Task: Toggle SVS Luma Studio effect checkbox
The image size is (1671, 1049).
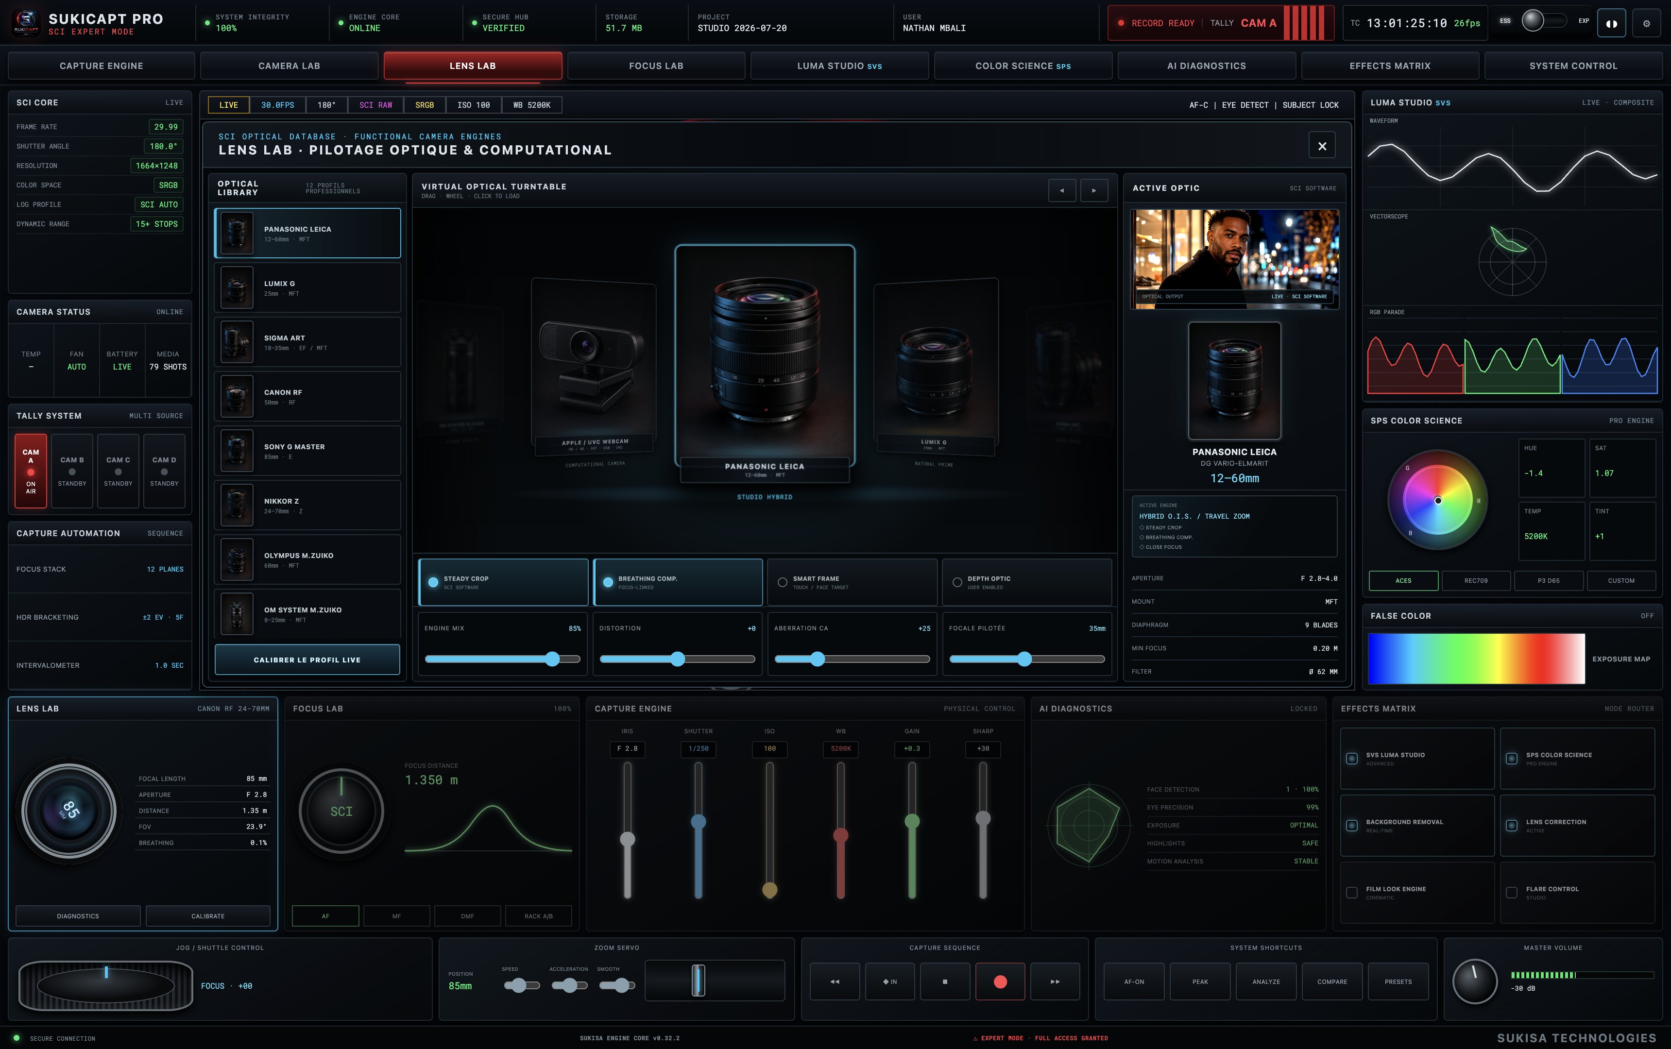Action: click(1352, 758)
